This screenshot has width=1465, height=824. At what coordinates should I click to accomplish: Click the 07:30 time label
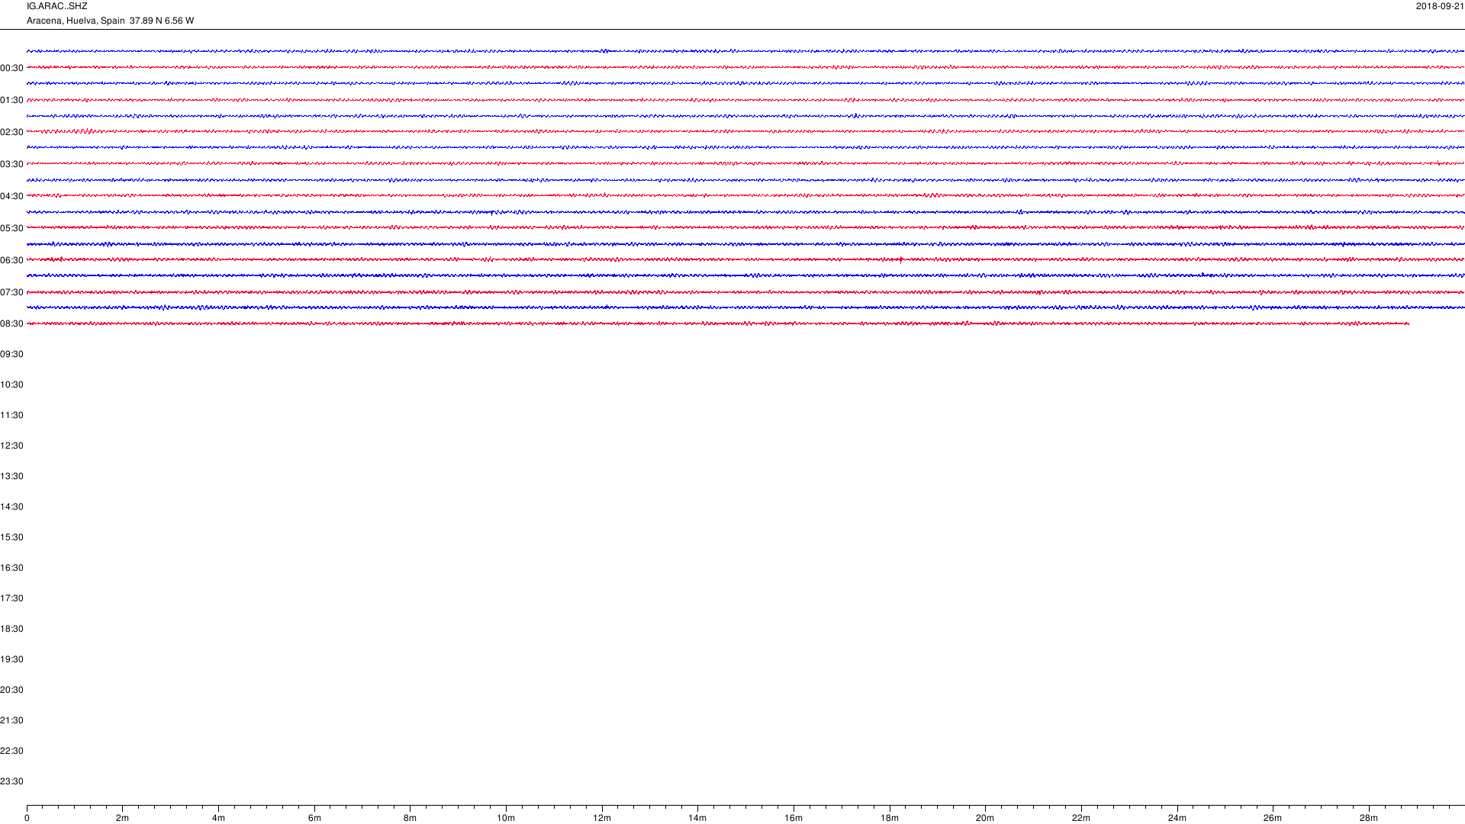point(11,292)
